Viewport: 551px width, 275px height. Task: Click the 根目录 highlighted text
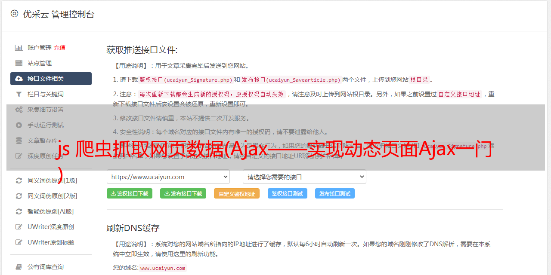pyautogui.click(x=419, y=79)
